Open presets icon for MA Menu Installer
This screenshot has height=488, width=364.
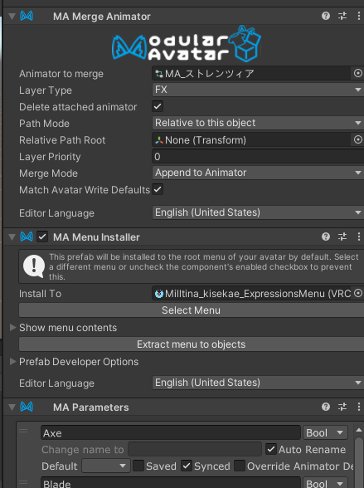tap(342, 237)
